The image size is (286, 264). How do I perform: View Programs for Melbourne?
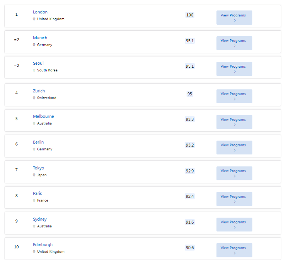pos(234,122)
